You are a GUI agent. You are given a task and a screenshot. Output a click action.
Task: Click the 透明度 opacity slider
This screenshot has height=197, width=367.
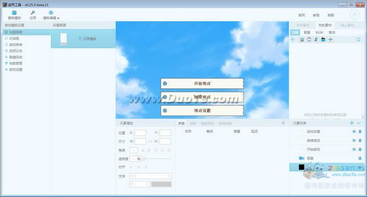pyautogui.click(x=156, y=159)
